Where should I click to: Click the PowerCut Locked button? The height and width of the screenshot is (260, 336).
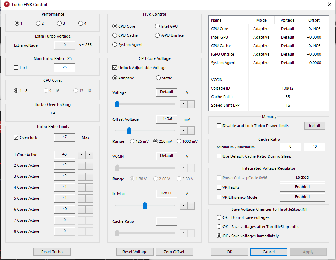(x=302, y=177)
